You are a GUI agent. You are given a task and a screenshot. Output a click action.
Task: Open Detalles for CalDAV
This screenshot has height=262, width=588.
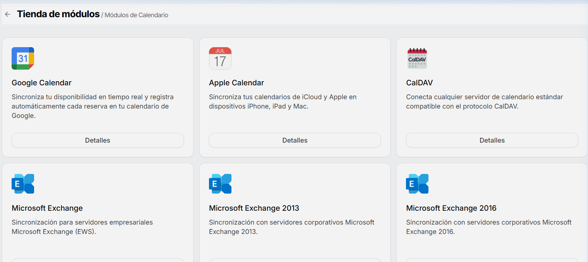tap(492, 140)
